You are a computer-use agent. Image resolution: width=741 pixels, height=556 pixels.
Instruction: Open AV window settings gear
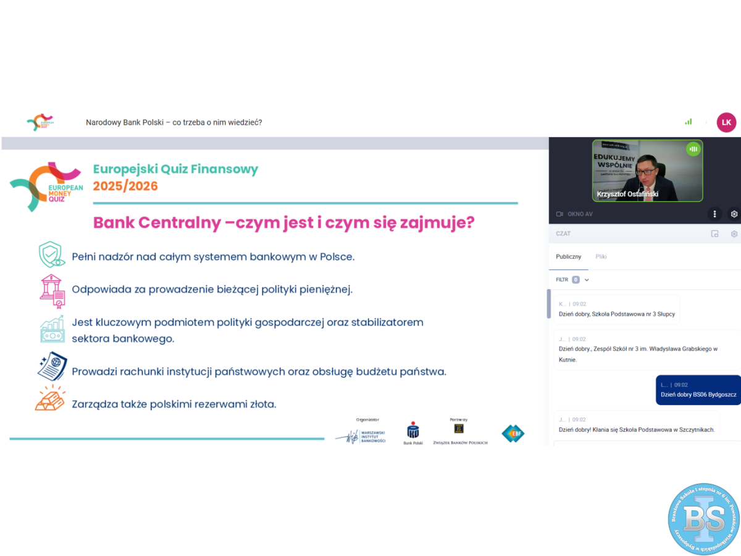(x=734, y=214)
